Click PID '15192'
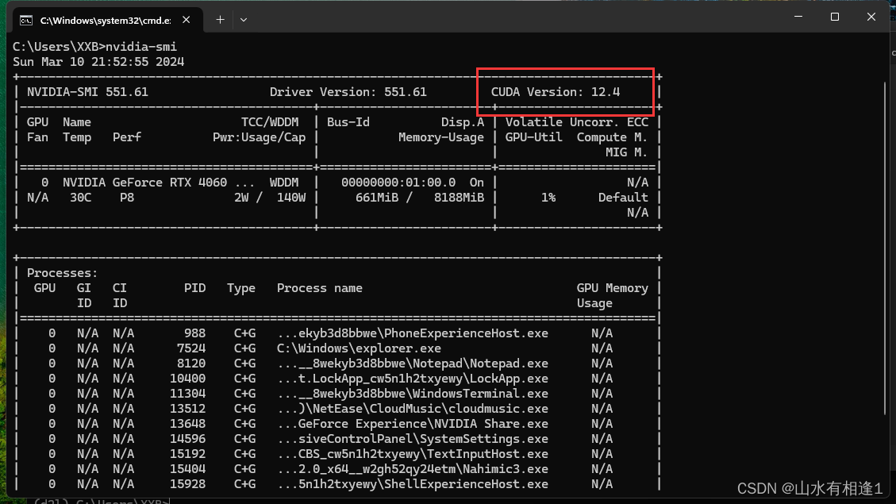 [188, 454]
